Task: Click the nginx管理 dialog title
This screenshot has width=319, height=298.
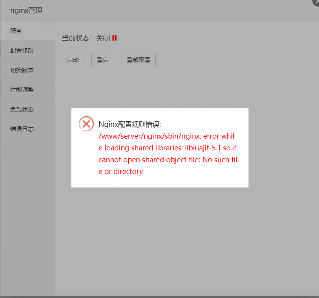Action: pos(26,10)
